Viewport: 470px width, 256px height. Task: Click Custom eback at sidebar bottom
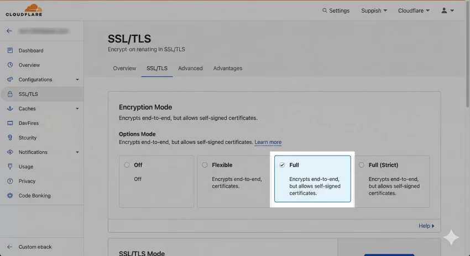[35, 247]
